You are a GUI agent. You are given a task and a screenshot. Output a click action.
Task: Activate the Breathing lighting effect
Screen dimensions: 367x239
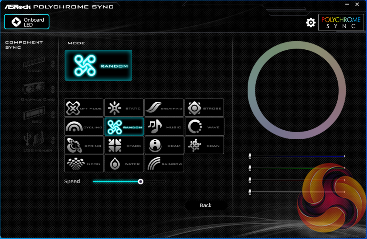click(x=164, y=108)
